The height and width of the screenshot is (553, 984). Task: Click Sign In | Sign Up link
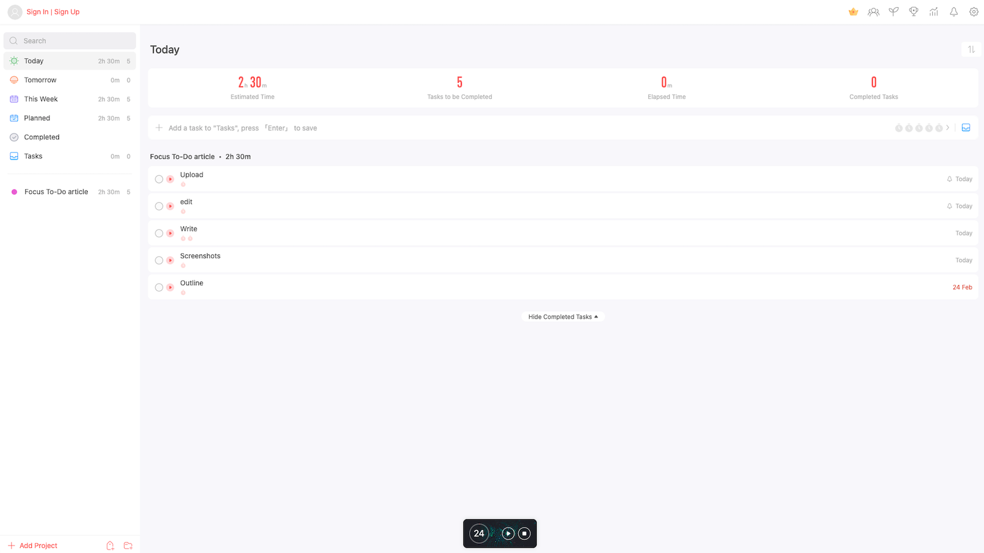coord(52,12)
